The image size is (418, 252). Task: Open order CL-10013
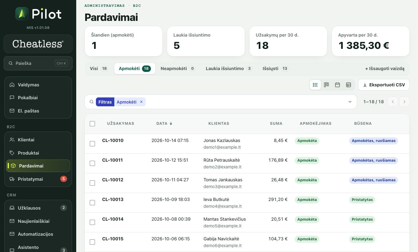[113, 199]
